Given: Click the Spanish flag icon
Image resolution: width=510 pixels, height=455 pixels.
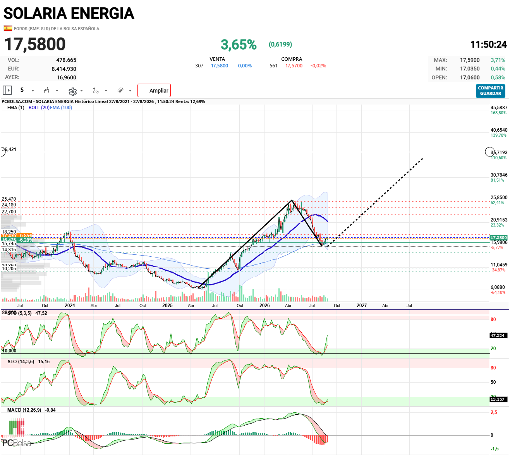Looking at the screenshot, I should [8, 28].
